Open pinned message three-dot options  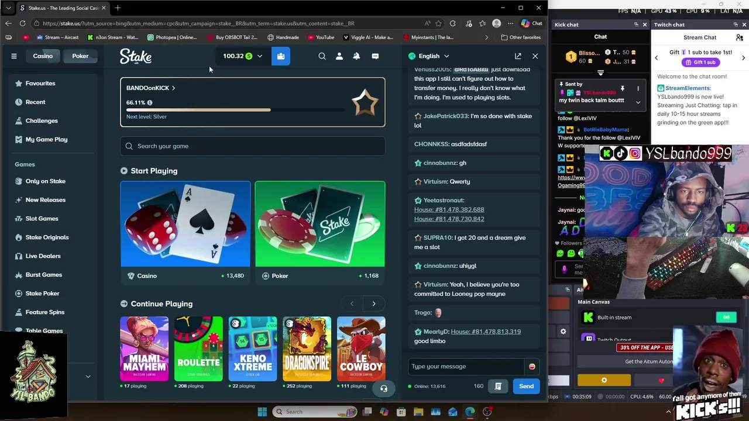coord(638,88)
